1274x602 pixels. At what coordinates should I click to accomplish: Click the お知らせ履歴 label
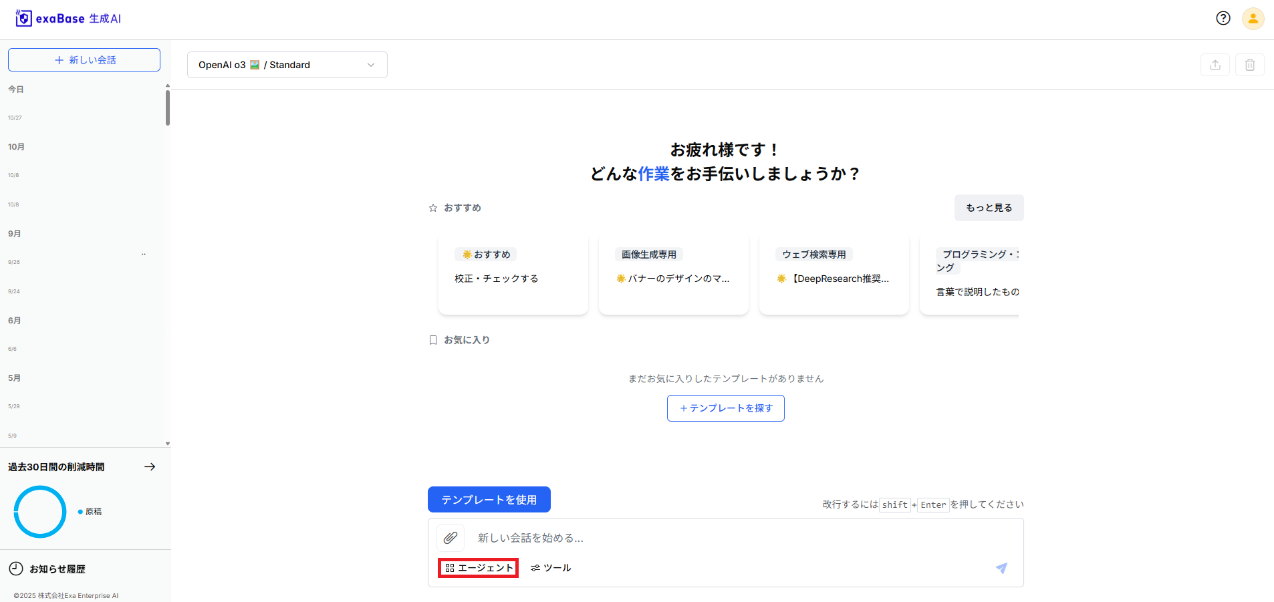[57, 569]
